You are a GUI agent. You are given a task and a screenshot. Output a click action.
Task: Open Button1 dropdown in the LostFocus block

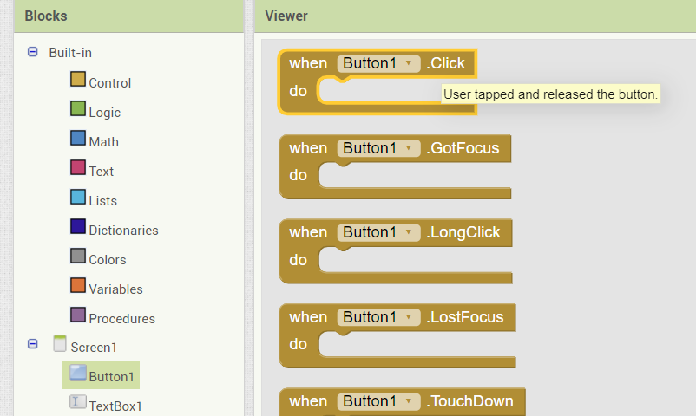(x=378, y=317)
